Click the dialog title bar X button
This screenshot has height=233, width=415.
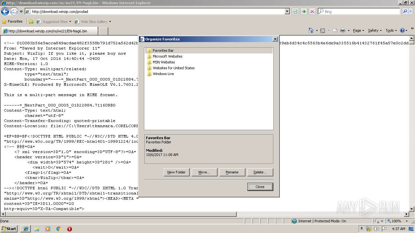tap(275, 39)
